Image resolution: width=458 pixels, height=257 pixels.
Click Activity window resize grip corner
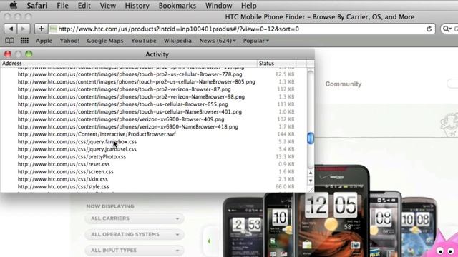(x=311, y=189)
